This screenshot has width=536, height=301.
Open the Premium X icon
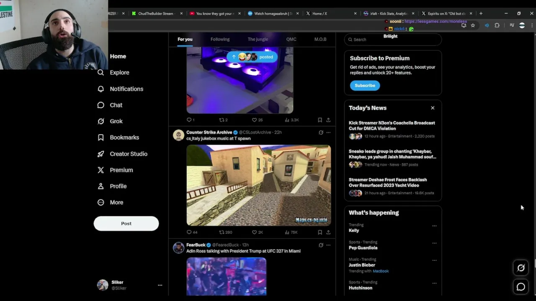coord(100,170)
